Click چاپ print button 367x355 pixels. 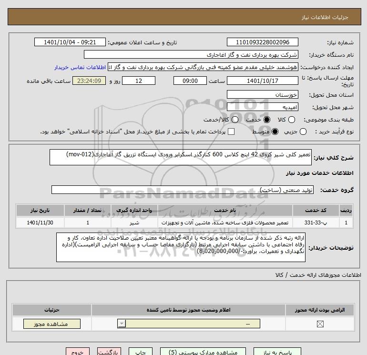(x=141, y=352)
